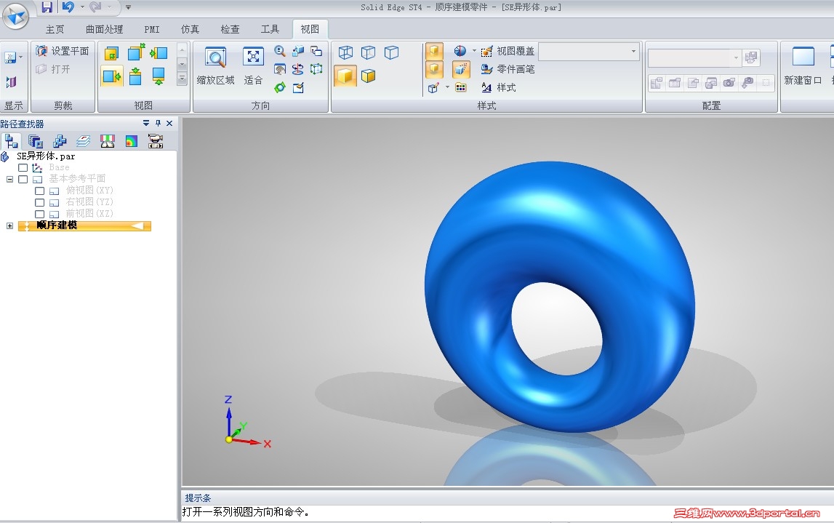The image size is (834, 523).
Task: Open the PMI ribbon tab
Action: (x=152, y=29)
